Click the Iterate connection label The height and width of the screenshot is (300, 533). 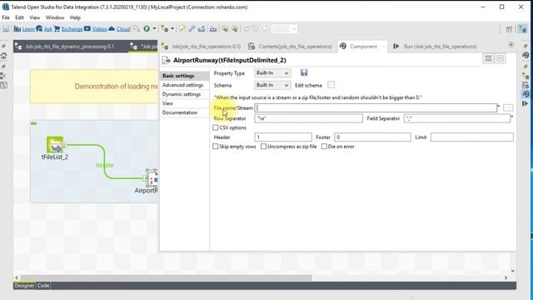[x=104, y=165]
